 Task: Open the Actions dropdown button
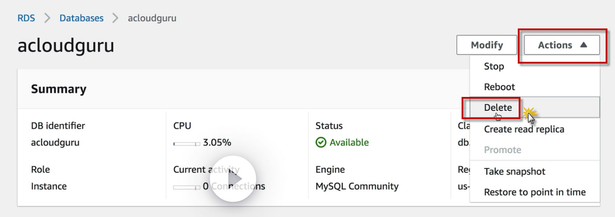coord(561,45)
